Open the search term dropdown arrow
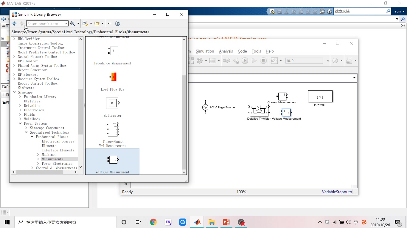Screen dimensions: 407x228 click(66, 23)
